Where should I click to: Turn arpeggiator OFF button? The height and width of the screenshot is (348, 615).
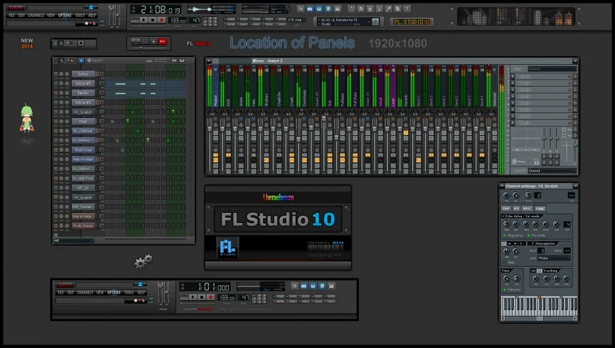pos(504,244)
